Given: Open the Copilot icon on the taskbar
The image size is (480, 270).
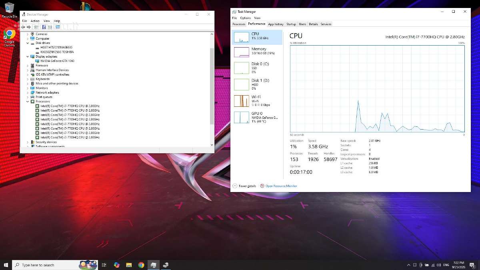Looking at the screenshot, I should [x=116, y=265].
